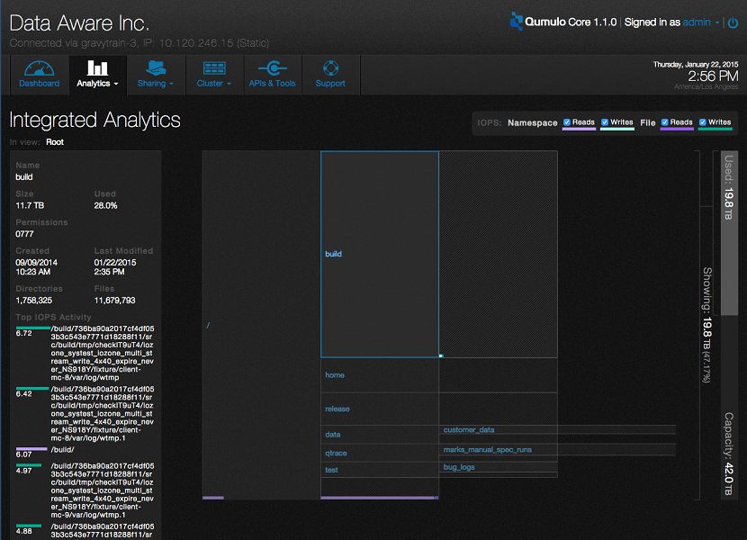Click the 6.42 IOPS wtmp.1 path entry
This screenshot has width=747, height=540.
pos(103,414)
